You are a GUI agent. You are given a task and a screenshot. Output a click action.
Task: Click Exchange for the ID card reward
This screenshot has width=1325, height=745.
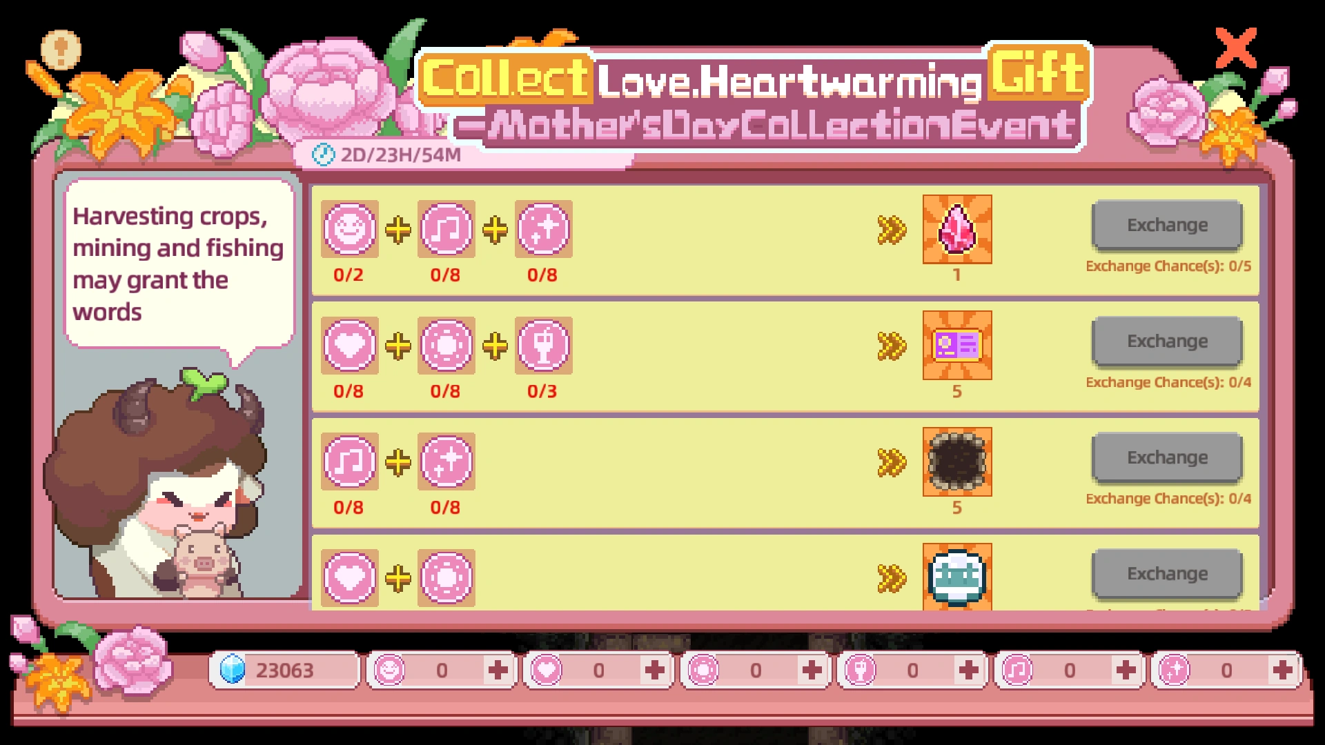tap(1167, 341)
